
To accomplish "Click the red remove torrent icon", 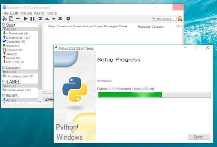I will point(18,19).
